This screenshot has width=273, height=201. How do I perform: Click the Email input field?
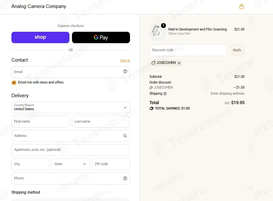point(71,72)
